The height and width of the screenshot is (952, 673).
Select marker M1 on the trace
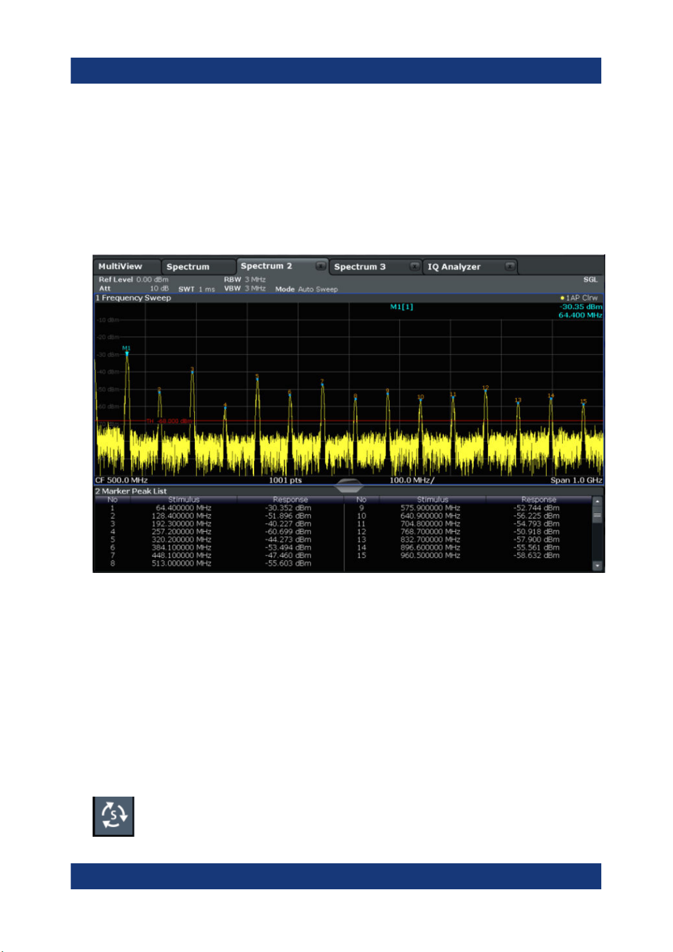pos(126,351)
